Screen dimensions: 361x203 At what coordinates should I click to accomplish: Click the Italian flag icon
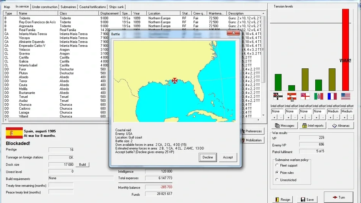coord(319,96)
